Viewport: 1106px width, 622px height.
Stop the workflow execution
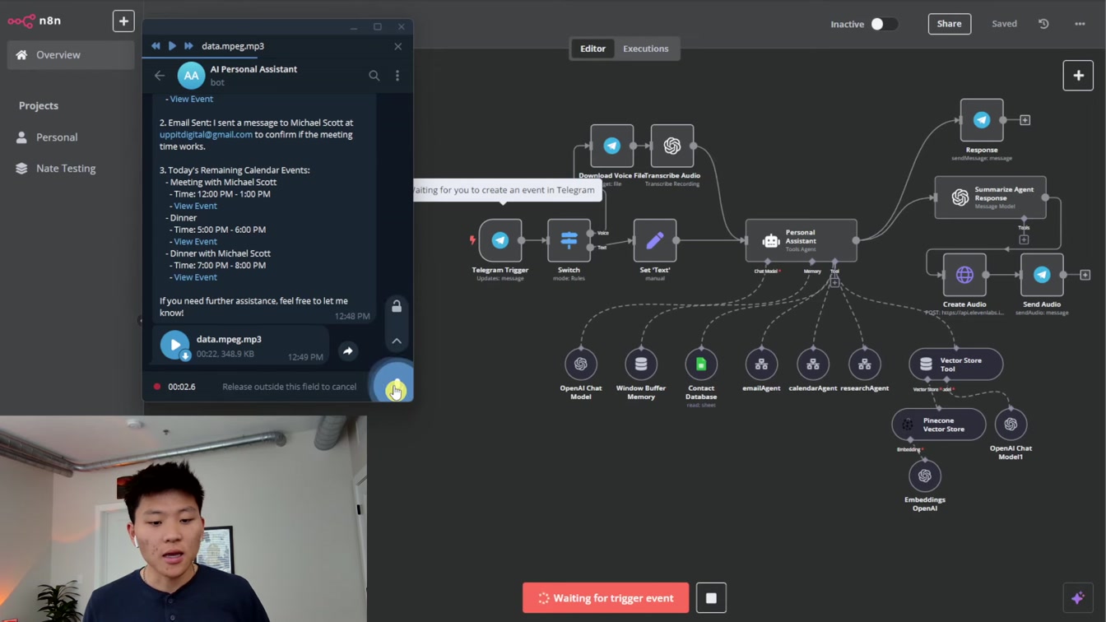tap(711, 598)
